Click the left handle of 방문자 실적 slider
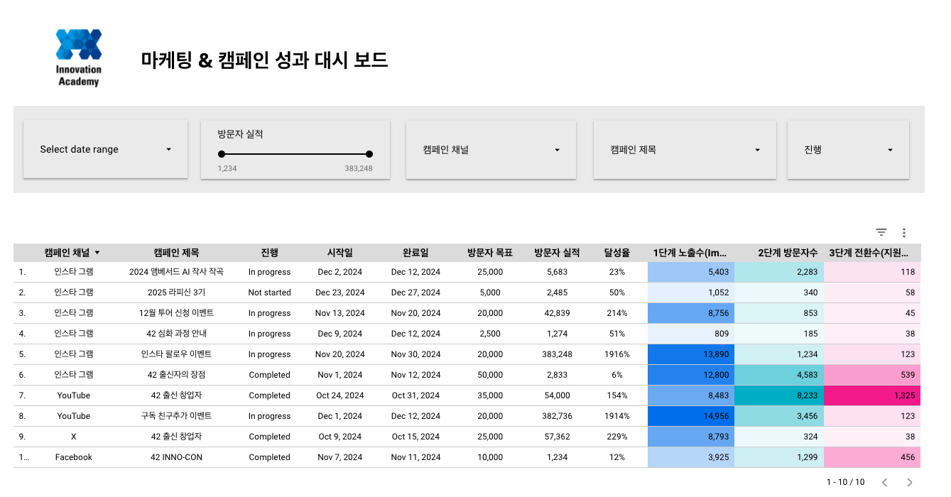Screen dimensions: 951x497 pos(222,154)
